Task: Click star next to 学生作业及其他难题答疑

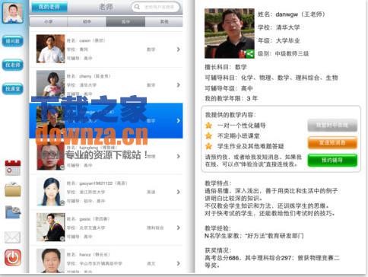Action: (208, 146)
